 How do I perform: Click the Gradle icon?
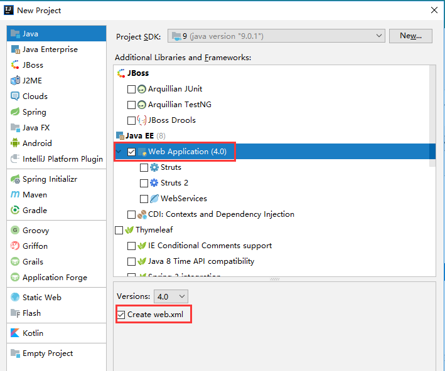coord(15,210)
